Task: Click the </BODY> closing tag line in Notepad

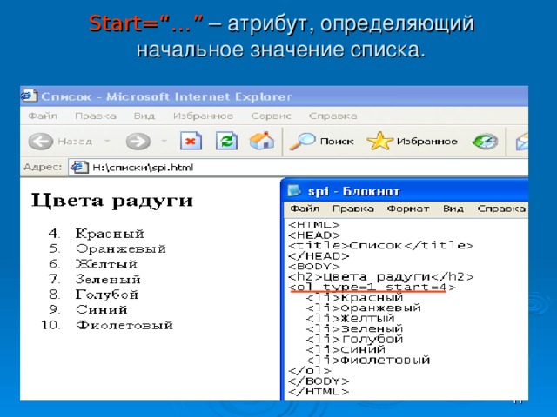Action: pyautogui.click(x=319, y=381)
